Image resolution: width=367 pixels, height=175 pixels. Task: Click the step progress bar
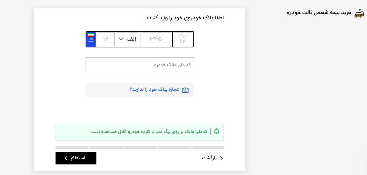click(139, 147)
